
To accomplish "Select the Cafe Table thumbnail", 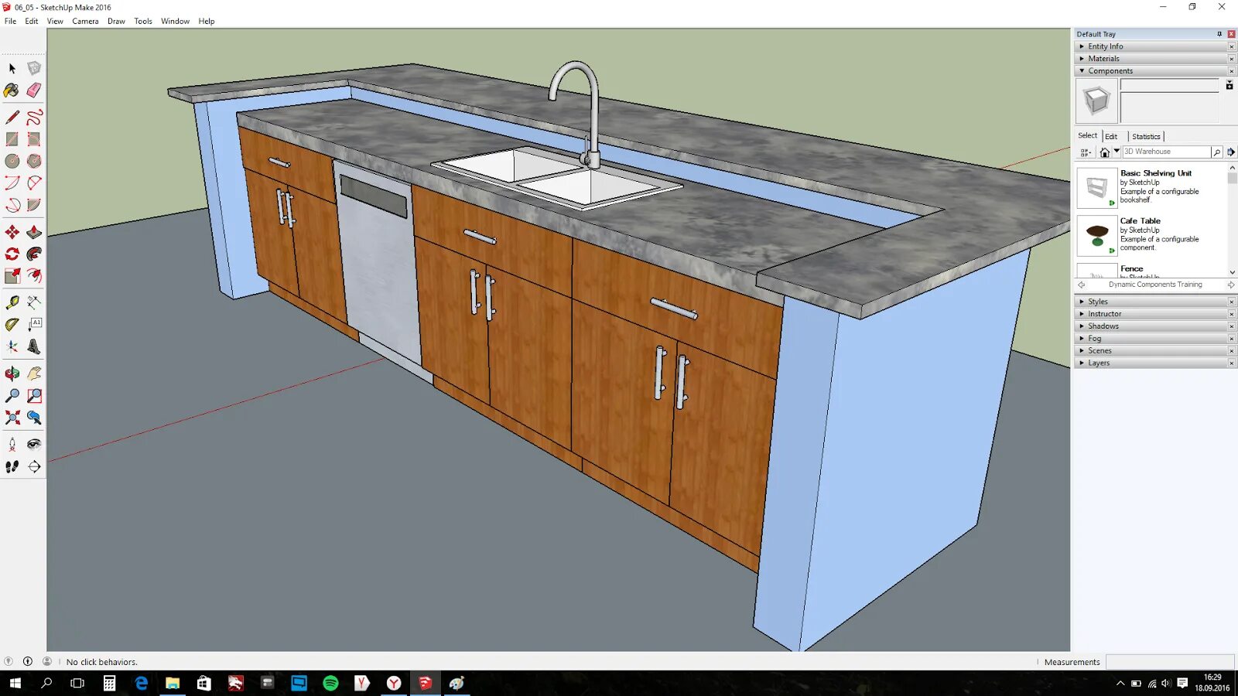I will click(x=1096, y=236).
